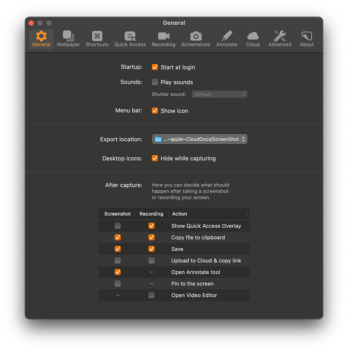This screenshot has height=352, width=348.
Task: Enable Show Quick Access Overlay for screenshots
Action: [117, 226]
